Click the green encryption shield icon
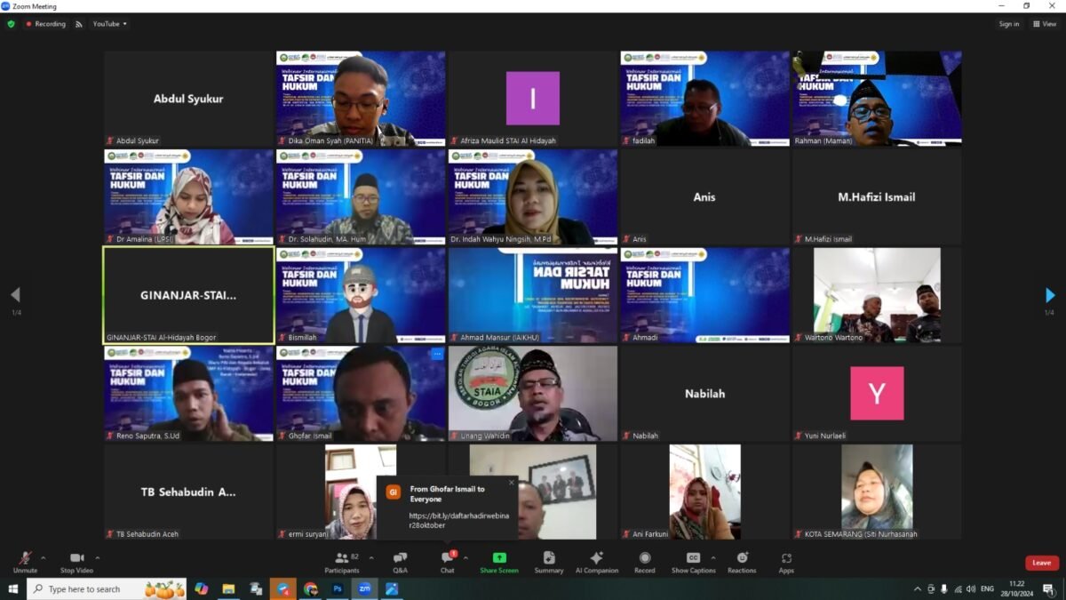The image size is (1066, 600). pyautogui.click(x=11, y=24)
